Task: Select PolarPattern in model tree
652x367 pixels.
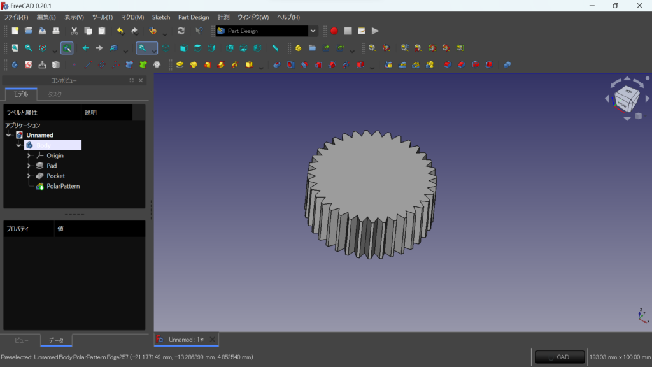Action: (x=63, y=186)
